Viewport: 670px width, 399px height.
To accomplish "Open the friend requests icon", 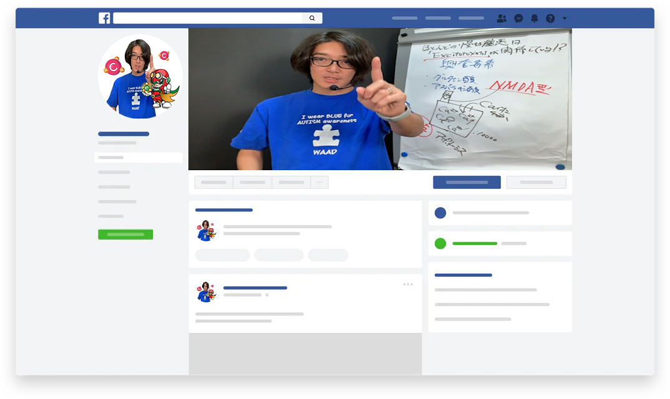I will tap(502, 19).
